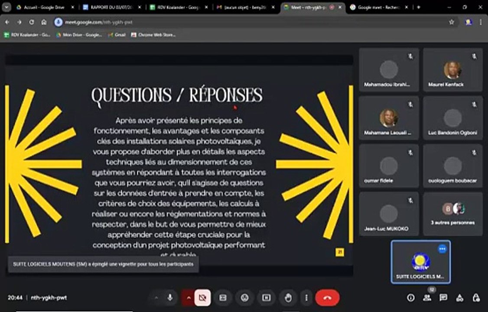Viewport: 488px width, 312px height.
Task: Open video settings arrow beside camera
Action: tap(188, 298)
